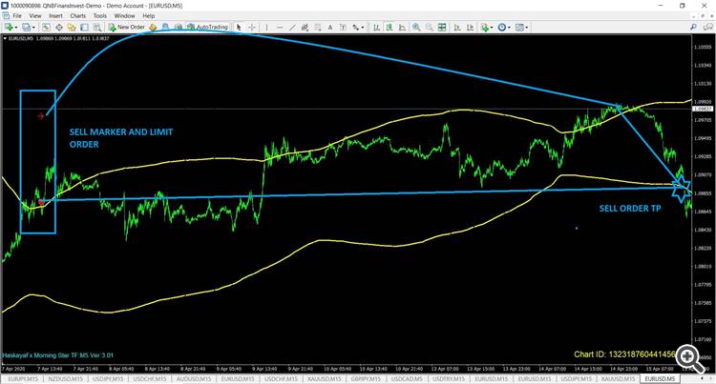Screen dimensions: 716x384
Task: Select the Trendline drawing tool
Action: tap(292, 28)
